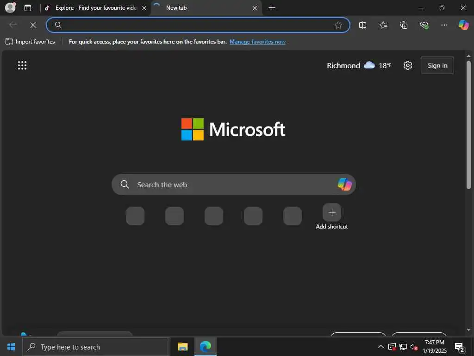
Task: Click into the address bar field
Action: pyautogui.click(x=198, y=25)
